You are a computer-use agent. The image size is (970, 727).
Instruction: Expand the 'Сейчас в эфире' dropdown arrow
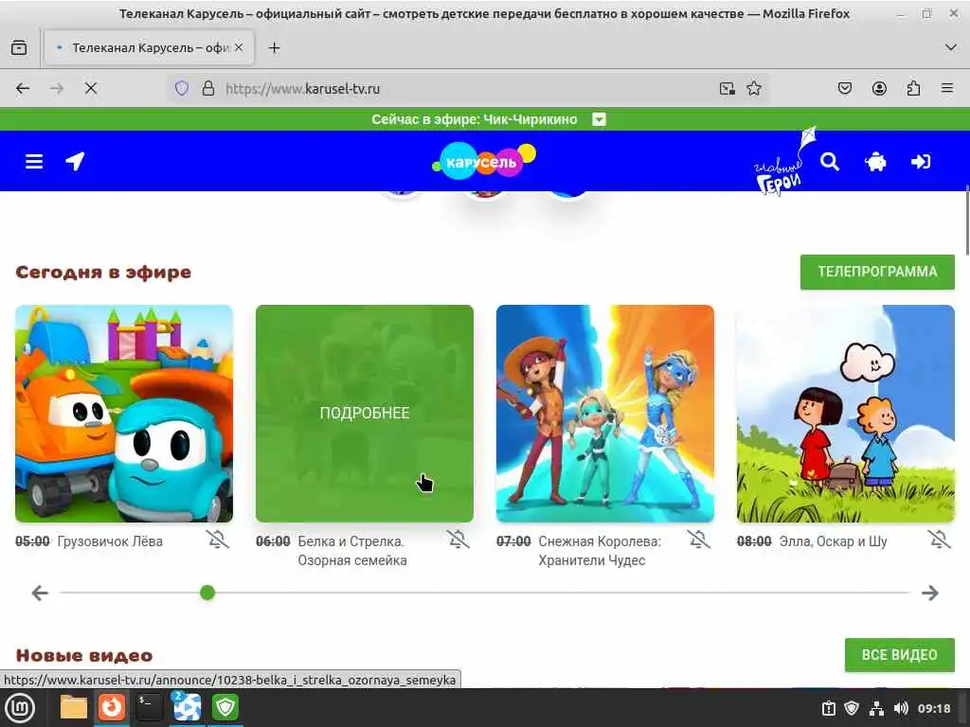pyautogui.click(x=599, y=119)
